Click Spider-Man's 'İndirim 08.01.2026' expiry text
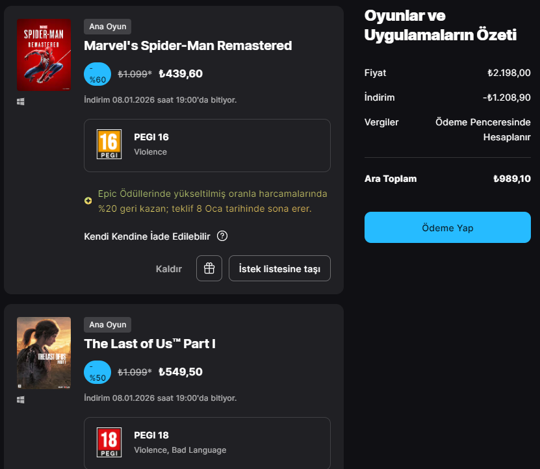Viewport: 540px width, 469px height. coord(160,100)
